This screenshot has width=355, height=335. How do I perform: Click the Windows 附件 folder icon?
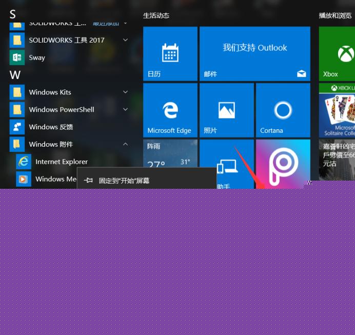(x=17, y=144)
